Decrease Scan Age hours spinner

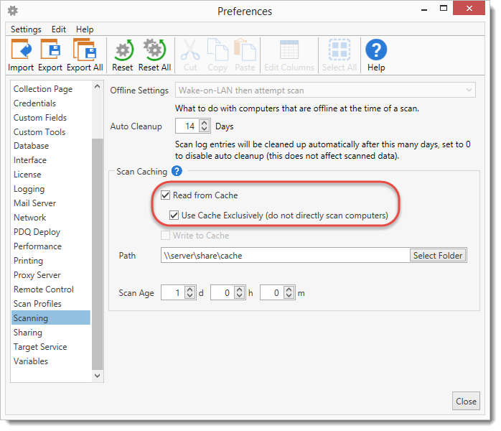pyautogui.click(x=239, y=296)
